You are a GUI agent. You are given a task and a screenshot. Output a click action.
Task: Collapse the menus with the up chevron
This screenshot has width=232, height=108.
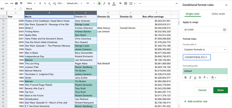pyautogui.click(x=177, y=3)
